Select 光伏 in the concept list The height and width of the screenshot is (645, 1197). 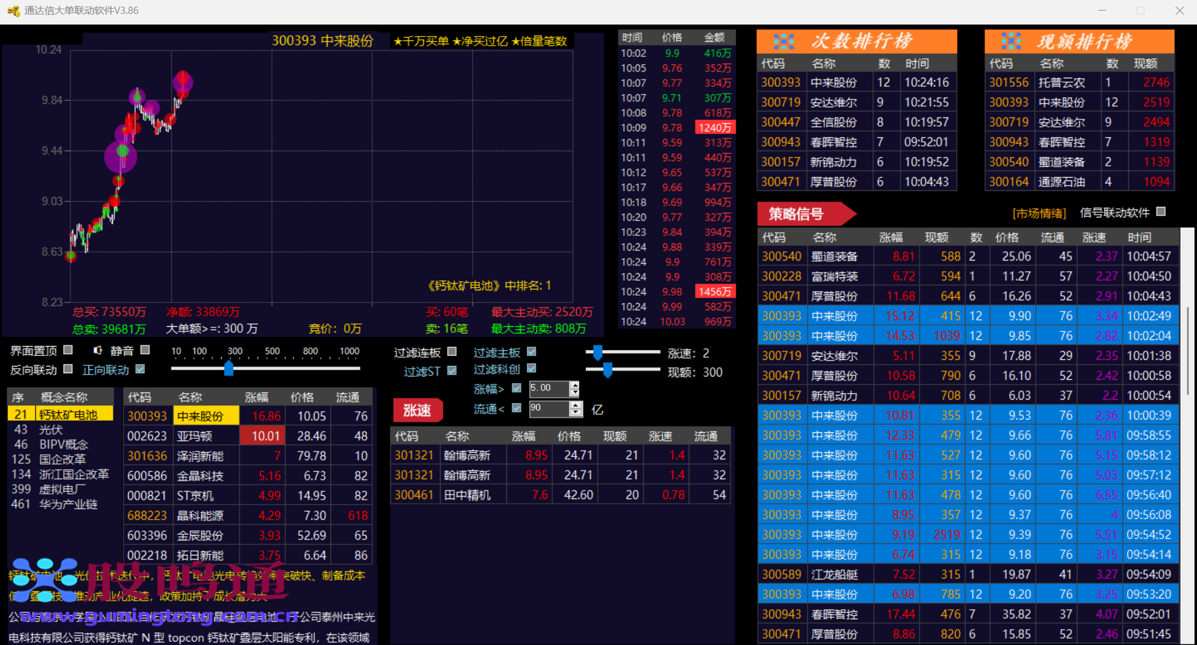pos(51,430)
